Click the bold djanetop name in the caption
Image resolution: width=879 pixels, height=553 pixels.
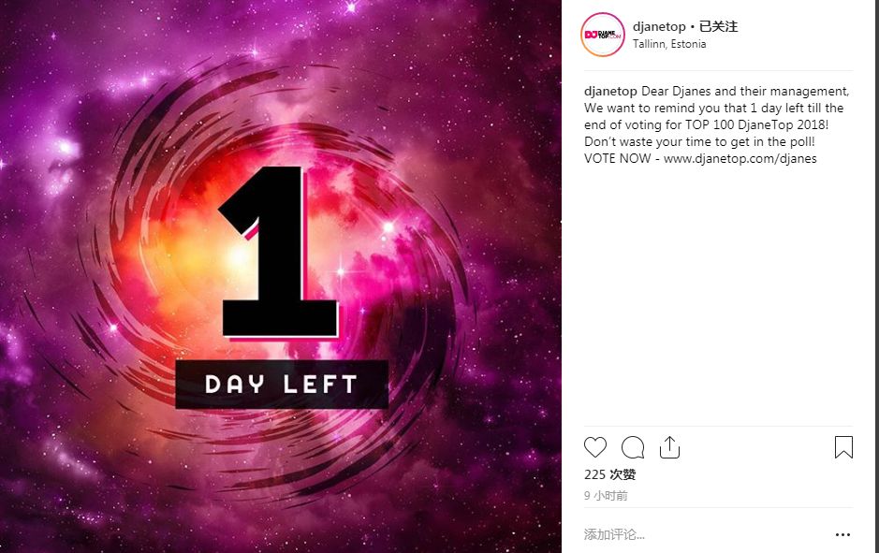click(610, 92)
